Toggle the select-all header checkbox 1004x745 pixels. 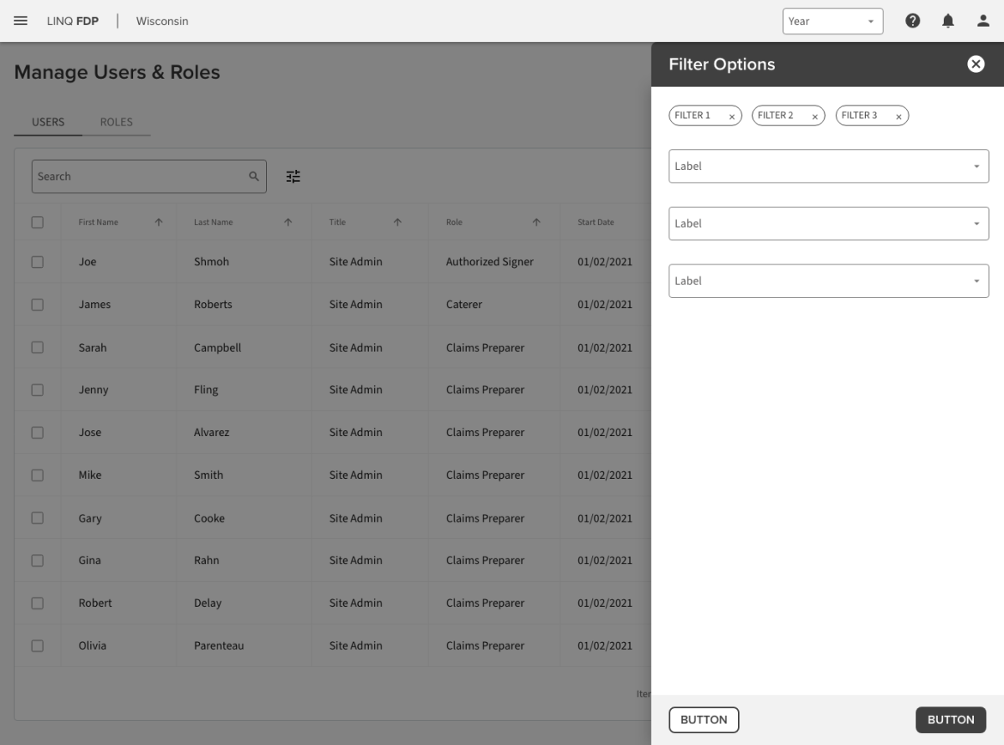pos(38,223)
